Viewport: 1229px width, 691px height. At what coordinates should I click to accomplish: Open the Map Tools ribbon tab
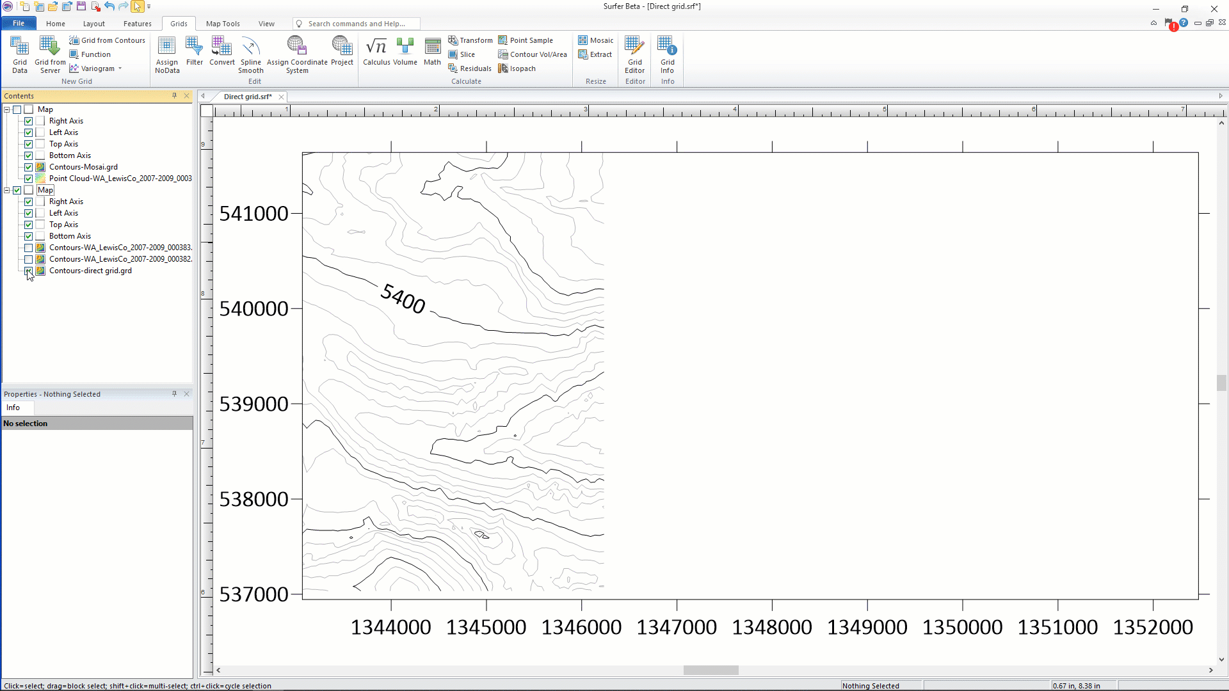coord(222,23)
